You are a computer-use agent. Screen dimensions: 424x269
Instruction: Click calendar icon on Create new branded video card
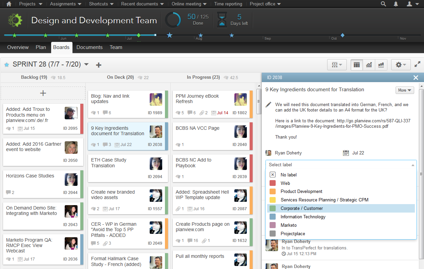point(105,209)
